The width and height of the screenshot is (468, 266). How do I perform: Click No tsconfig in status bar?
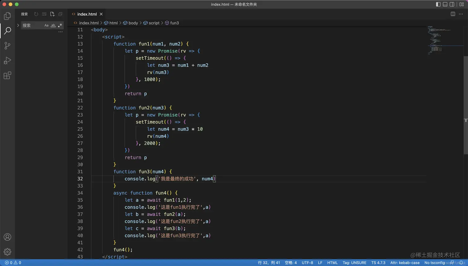(x=435, y=263)
